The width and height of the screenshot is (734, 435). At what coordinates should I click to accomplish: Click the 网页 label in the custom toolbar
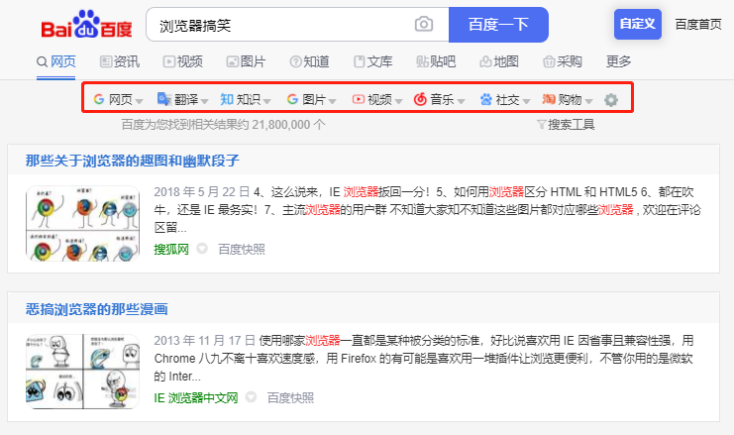pos(121,99)
